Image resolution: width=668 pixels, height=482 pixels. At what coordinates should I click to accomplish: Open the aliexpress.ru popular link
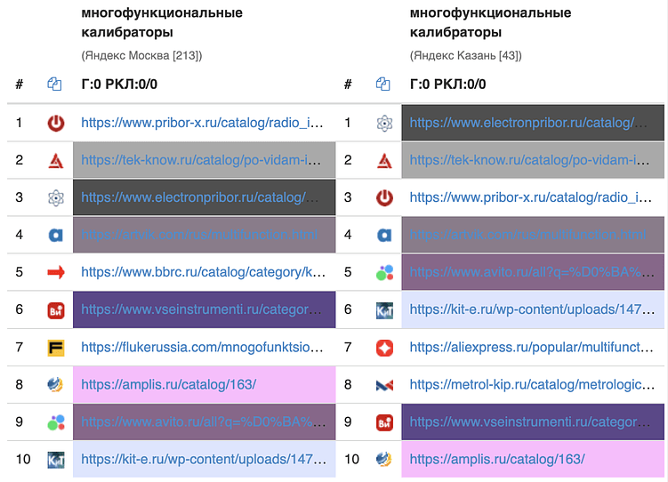pos(531,347)
